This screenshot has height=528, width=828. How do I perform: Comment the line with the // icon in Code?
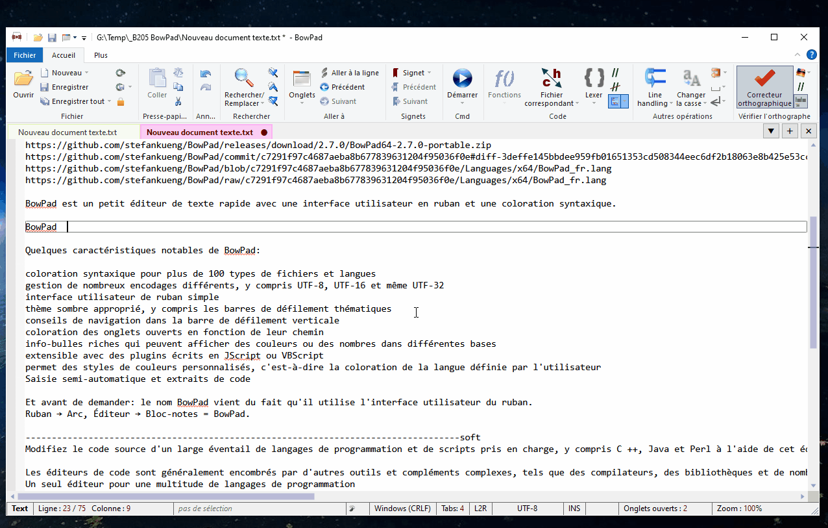(615, 73)
